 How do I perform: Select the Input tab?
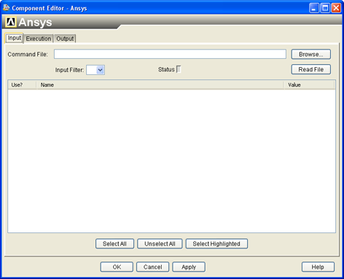(x=15, y=38)
